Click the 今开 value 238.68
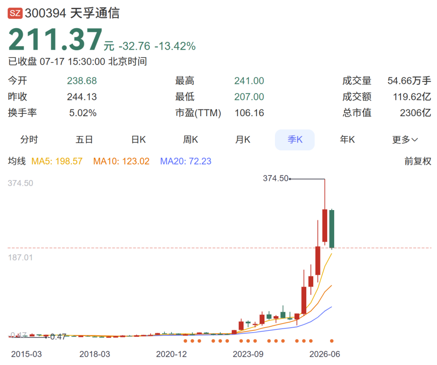 (x=81, y=81)
